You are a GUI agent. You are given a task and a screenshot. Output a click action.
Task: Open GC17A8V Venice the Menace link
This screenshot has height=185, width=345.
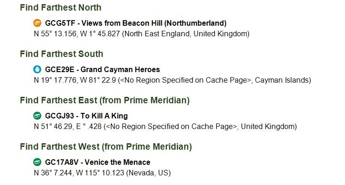coord(98,162)
